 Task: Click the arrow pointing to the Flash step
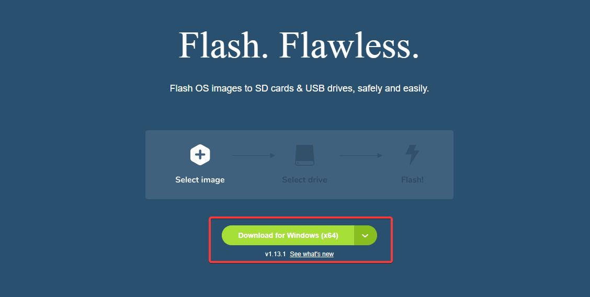pyautogui.click(x=361, y=155)
